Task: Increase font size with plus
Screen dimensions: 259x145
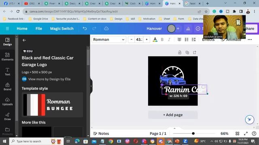Action: pyautogui.click(x=146, y=39)
